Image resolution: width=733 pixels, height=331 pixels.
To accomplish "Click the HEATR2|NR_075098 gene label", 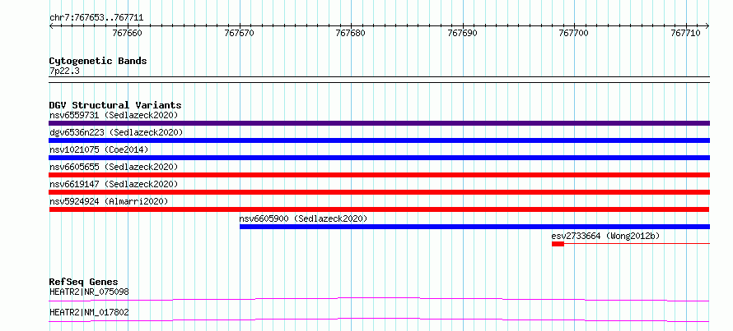I will (89, 292).
